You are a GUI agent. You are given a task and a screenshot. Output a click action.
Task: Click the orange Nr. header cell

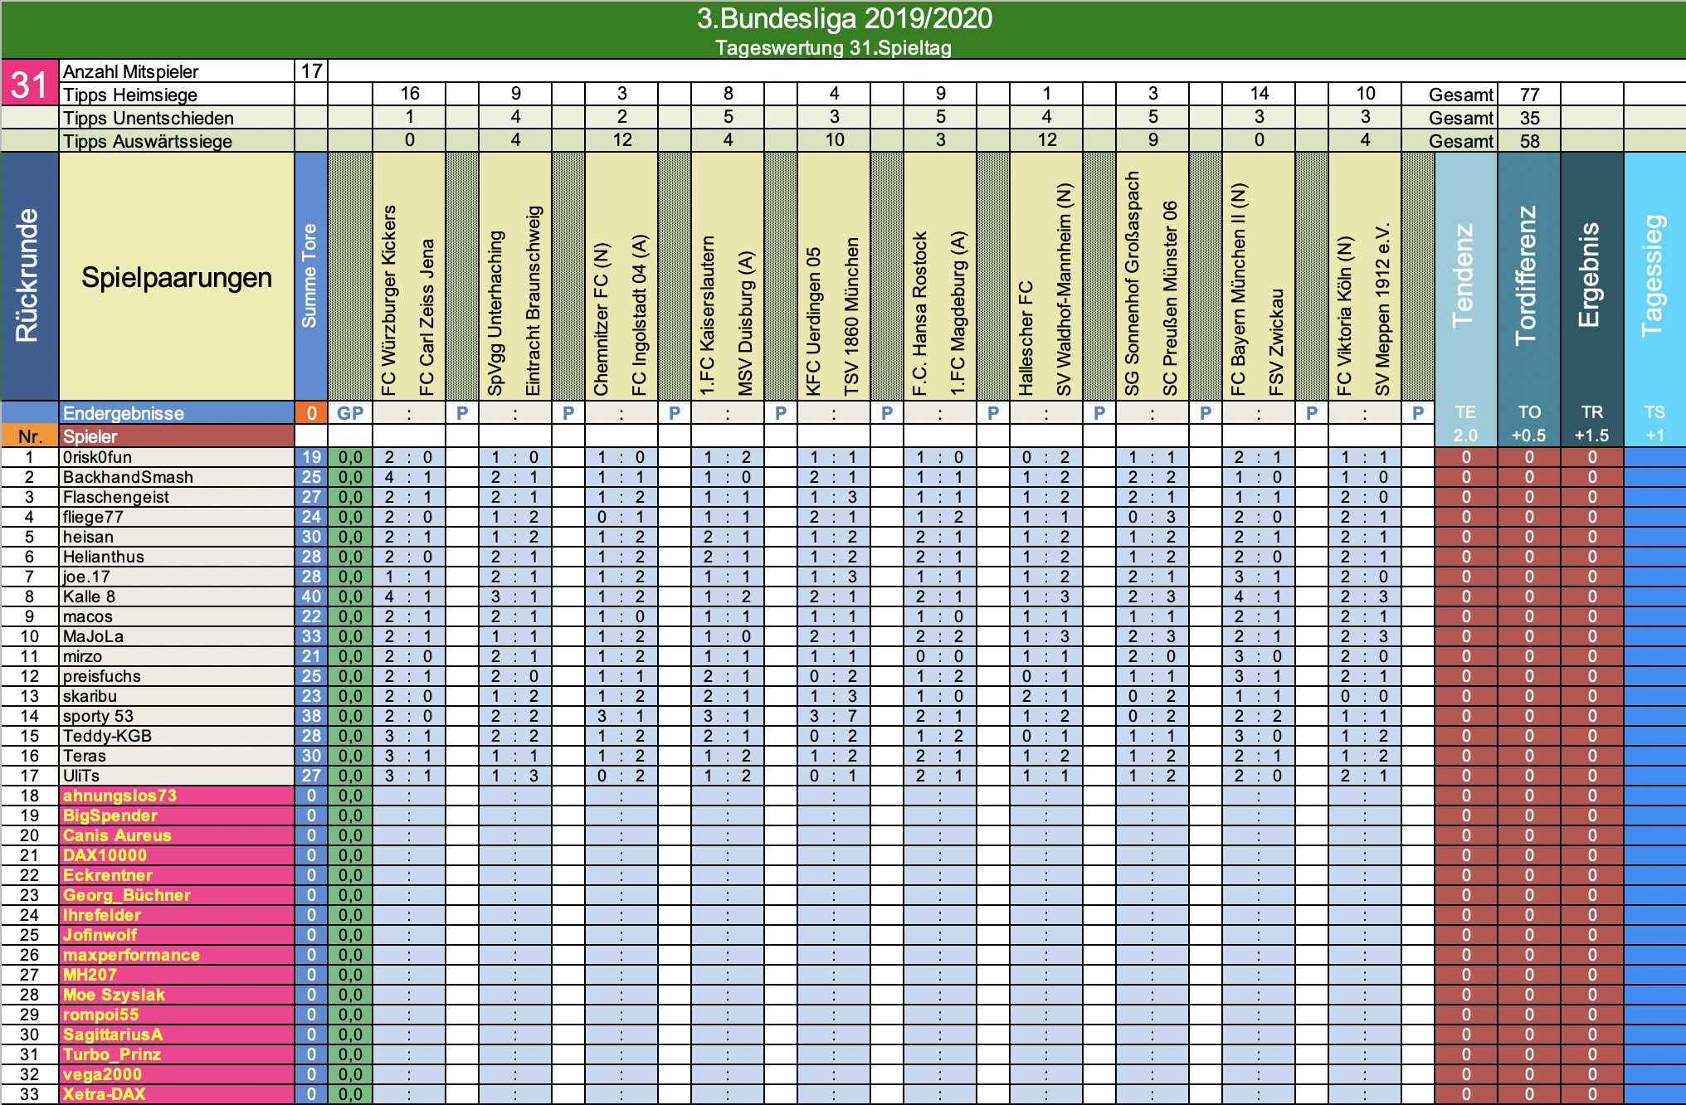click(x=30, y=436)
